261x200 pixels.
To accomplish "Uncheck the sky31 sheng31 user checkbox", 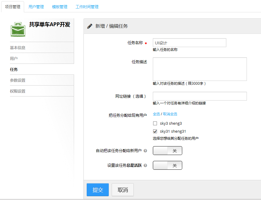I will pos(155,131).
